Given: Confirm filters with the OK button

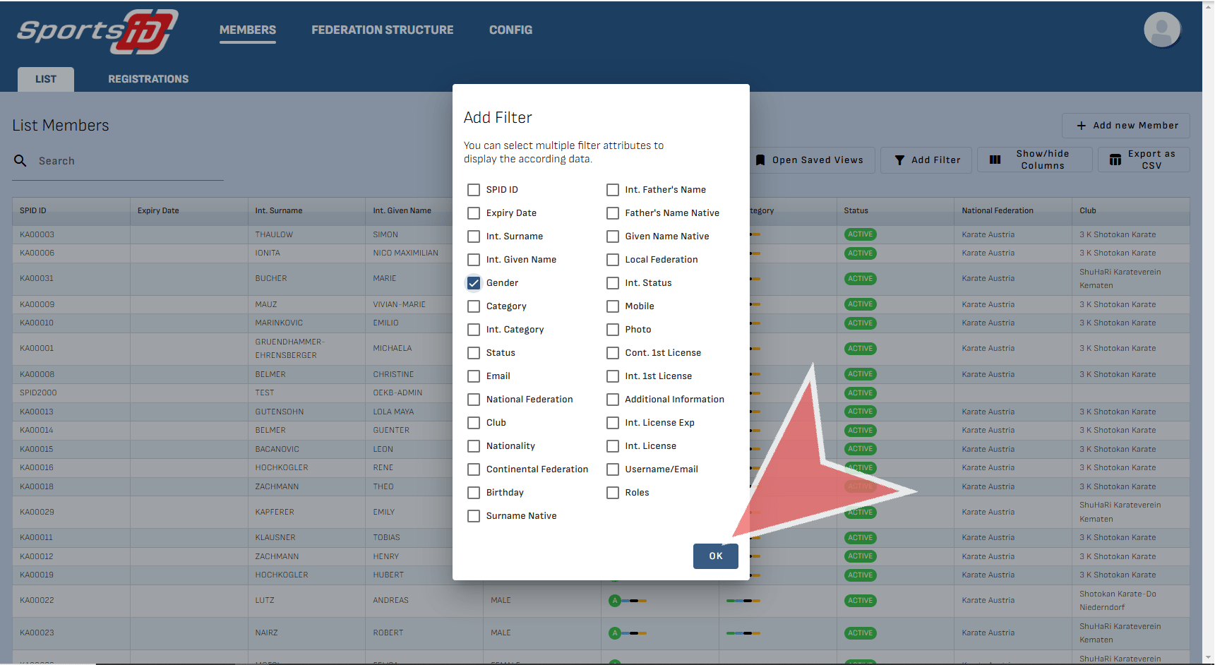Looking at the screenshot, I should point(715,556).
